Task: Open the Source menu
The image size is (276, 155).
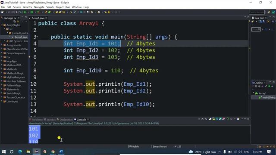Action: [x=17, y=7]
